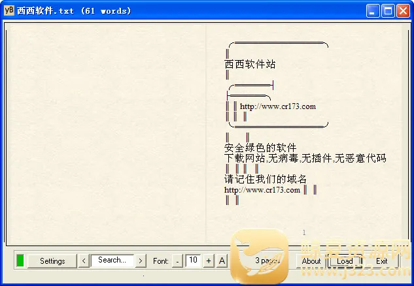
Task: Open the About dialog
Action: (311, 261)
